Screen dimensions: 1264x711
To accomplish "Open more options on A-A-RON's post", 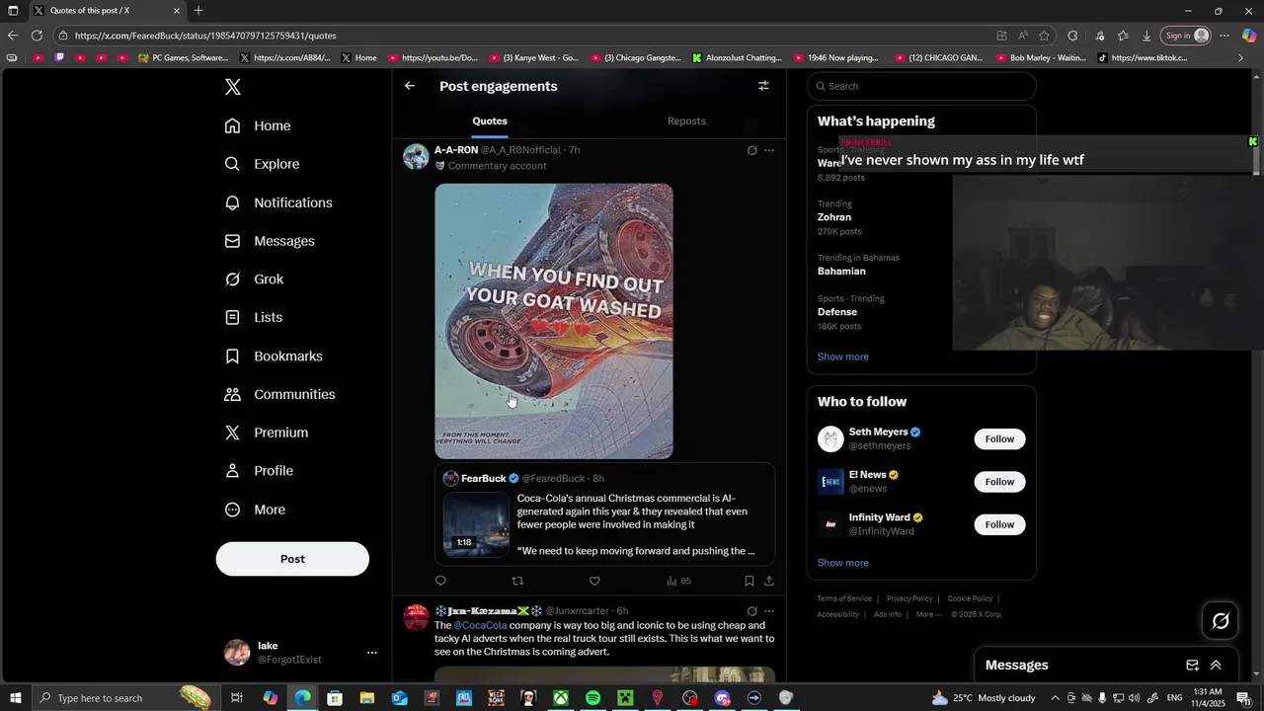I will click(769, 150).
